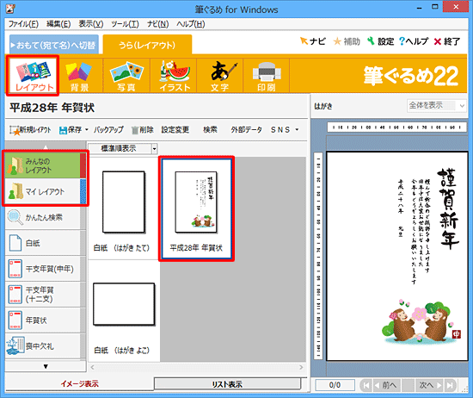Screen dimensions: 473x398
Task: Open the 印刷 print tool
Action: coord(267,76)
